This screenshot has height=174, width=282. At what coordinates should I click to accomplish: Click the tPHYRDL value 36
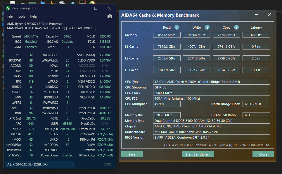pos(68,150)
